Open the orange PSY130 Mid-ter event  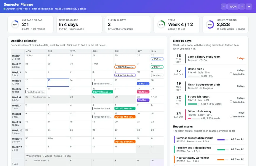click(125, 117)
